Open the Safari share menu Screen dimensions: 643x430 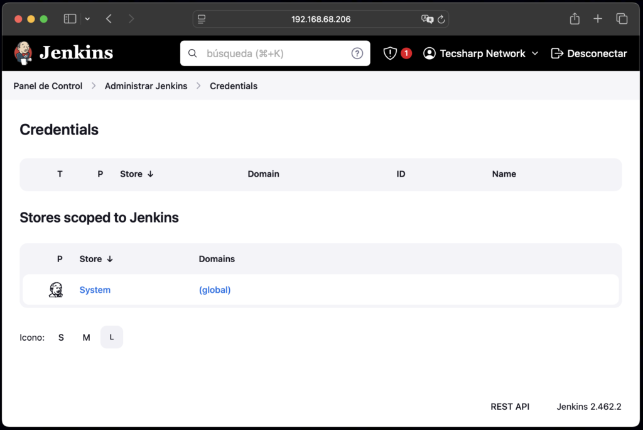[575, 18]
